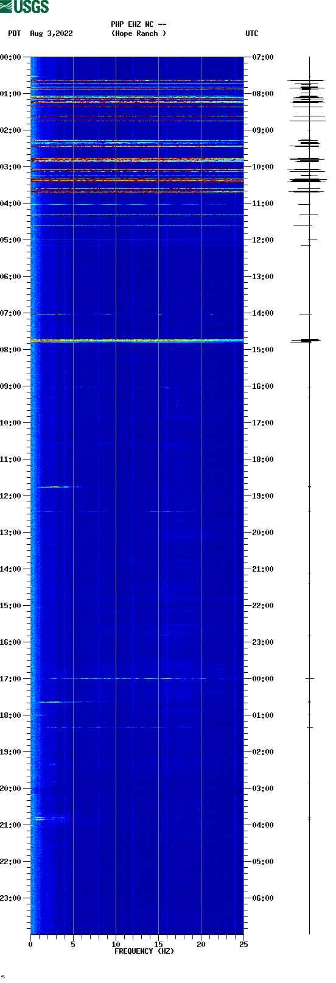Click the UTC time label 01:00 on right axis

tap(263, 715)
